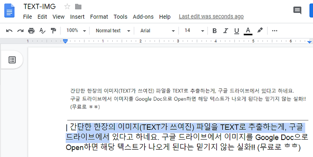This screenshot has height=157, width=313.
Task: Toggle Bold formatting
Action: pyautogui.click(x=215, y=31)
